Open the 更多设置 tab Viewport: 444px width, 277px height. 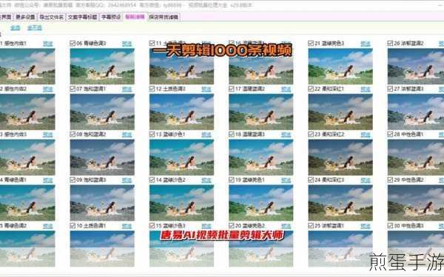[25, 17]
